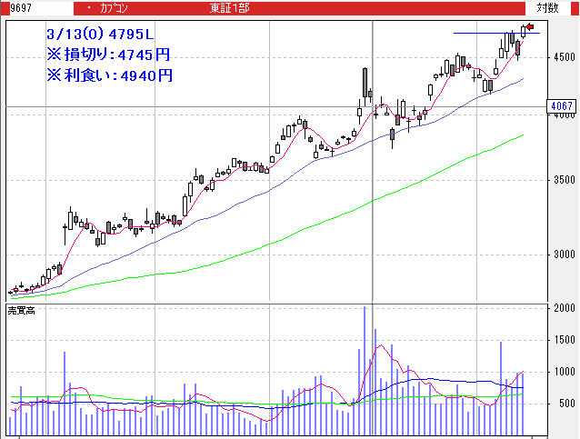The image size is (580, 439).
Task: Click the tall black candlestick right of crosshair
Action: [365, 84]
